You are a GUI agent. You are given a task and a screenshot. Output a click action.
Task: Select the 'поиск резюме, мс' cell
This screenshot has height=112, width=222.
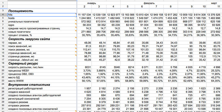(x=42, y=50)
